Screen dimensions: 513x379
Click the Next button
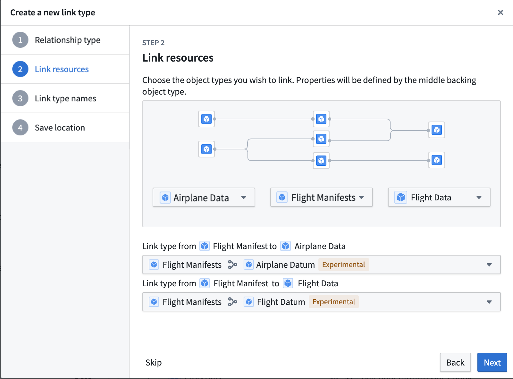(x=492, y=362)
